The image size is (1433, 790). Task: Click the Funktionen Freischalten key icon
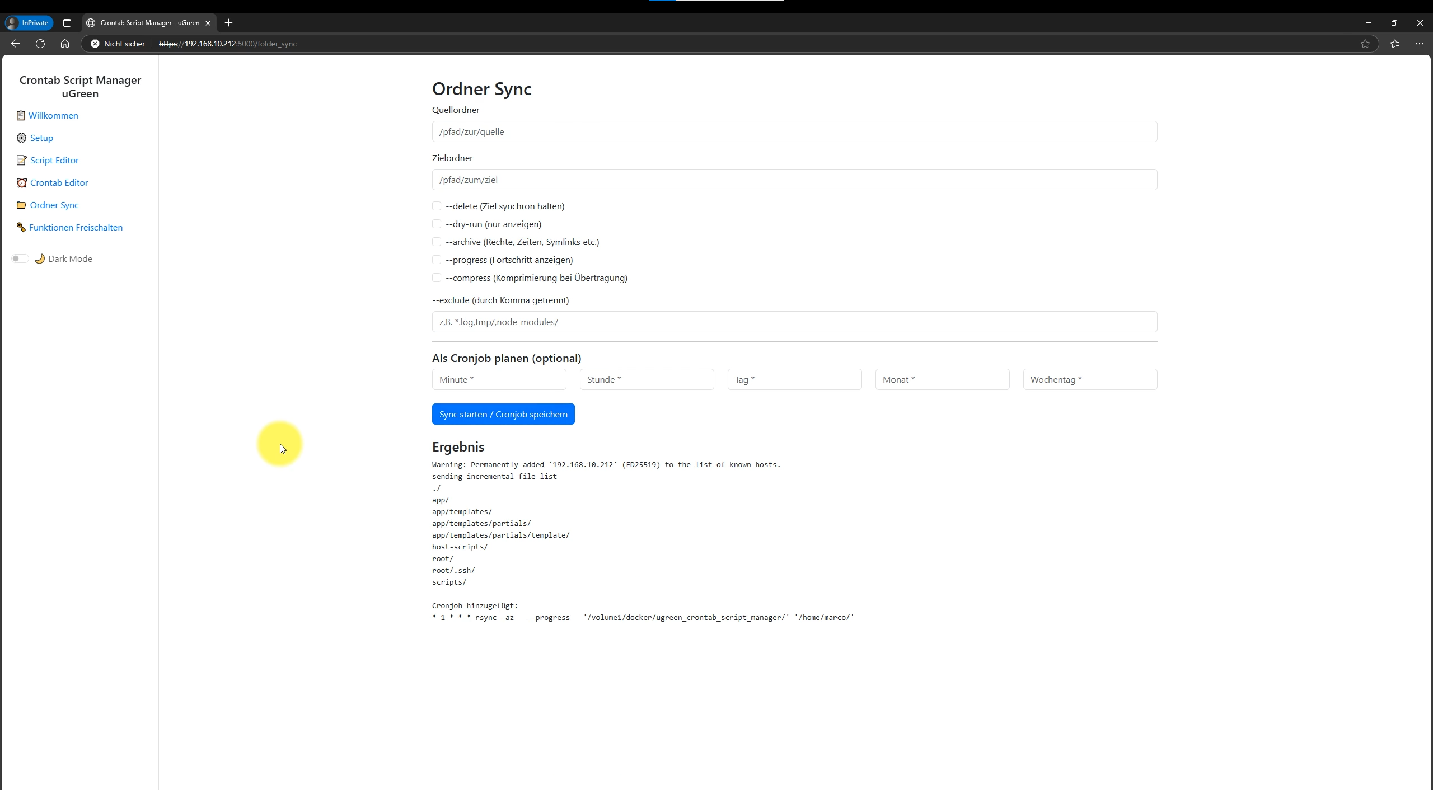tap(21, 227)
